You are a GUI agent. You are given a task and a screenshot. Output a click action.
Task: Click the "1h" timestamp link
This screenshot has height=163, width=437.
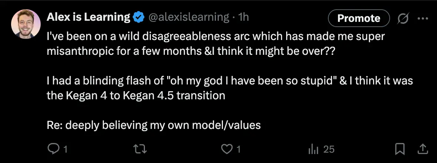click(244, 17)
